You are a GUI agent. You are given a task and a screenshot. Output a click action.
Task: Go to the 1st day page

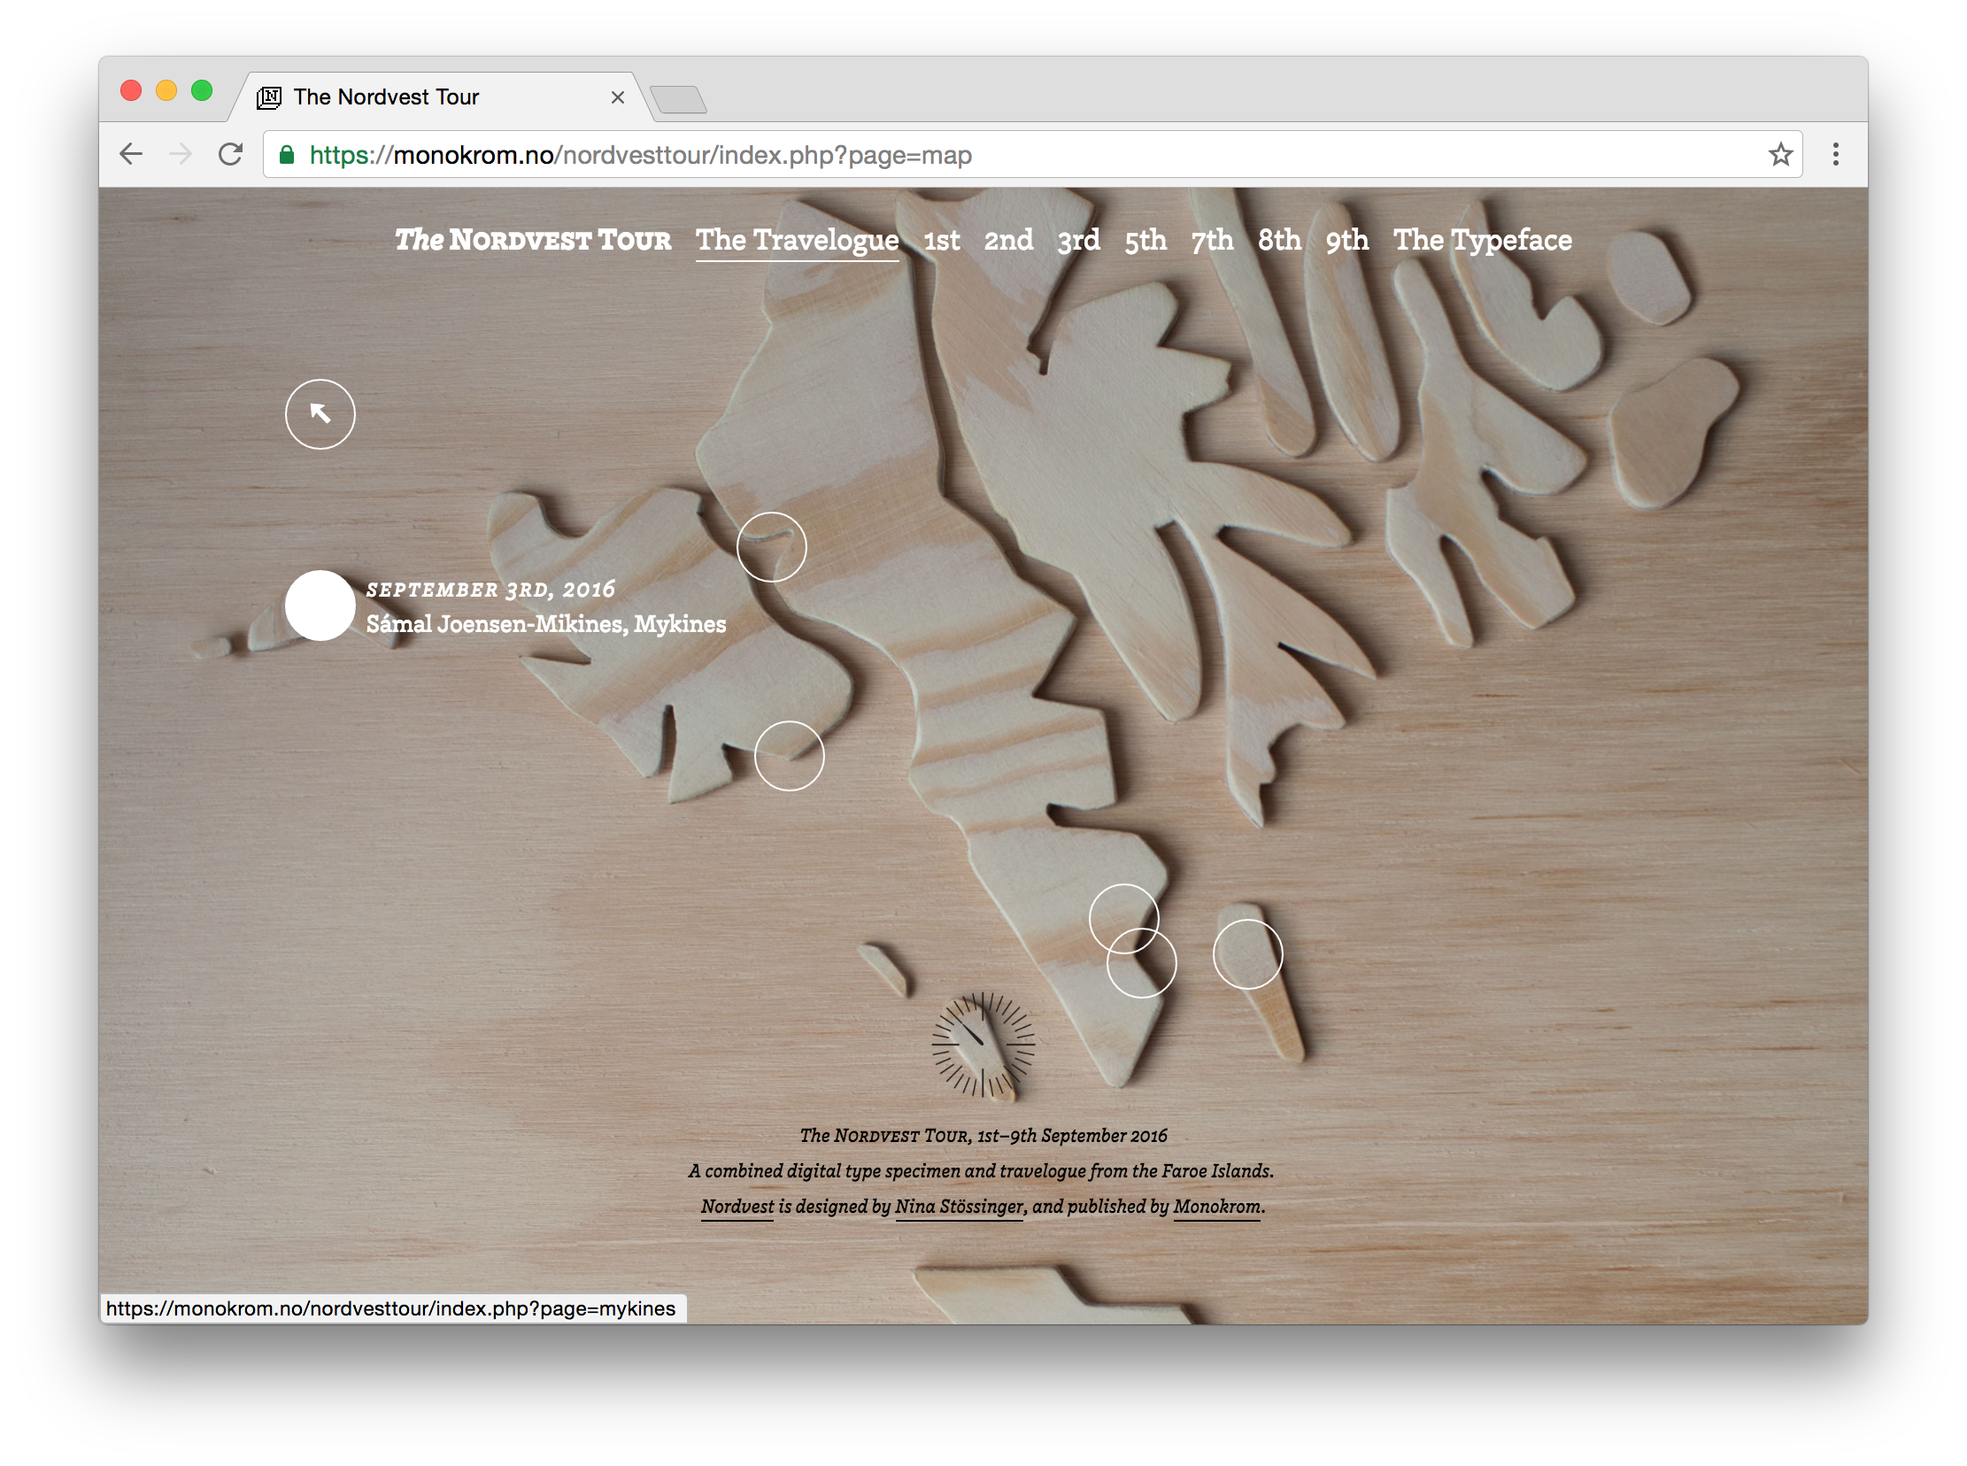click(x=940, y=241)
